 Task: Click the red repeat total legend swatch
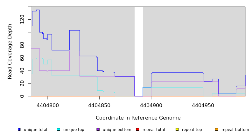[137, 129]
